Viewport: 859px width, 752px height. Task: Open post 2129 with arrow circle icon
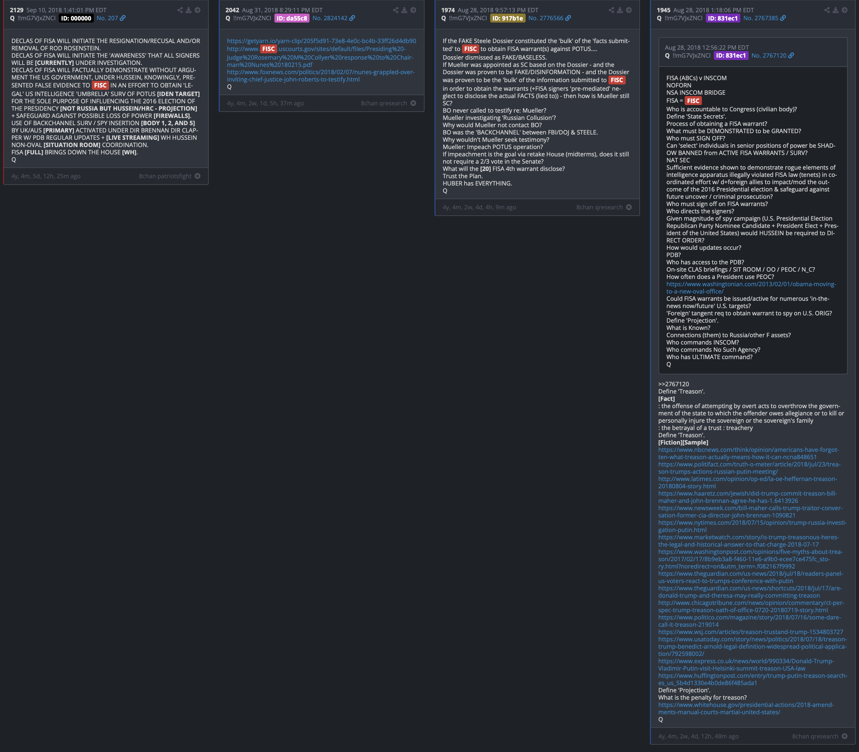197,10
